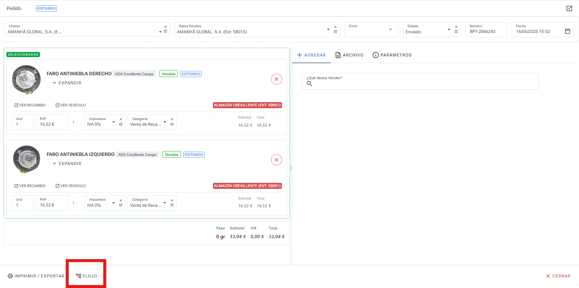Click the search magnifier icon
The height and width of the screenshot is (288, 579).
309,84
